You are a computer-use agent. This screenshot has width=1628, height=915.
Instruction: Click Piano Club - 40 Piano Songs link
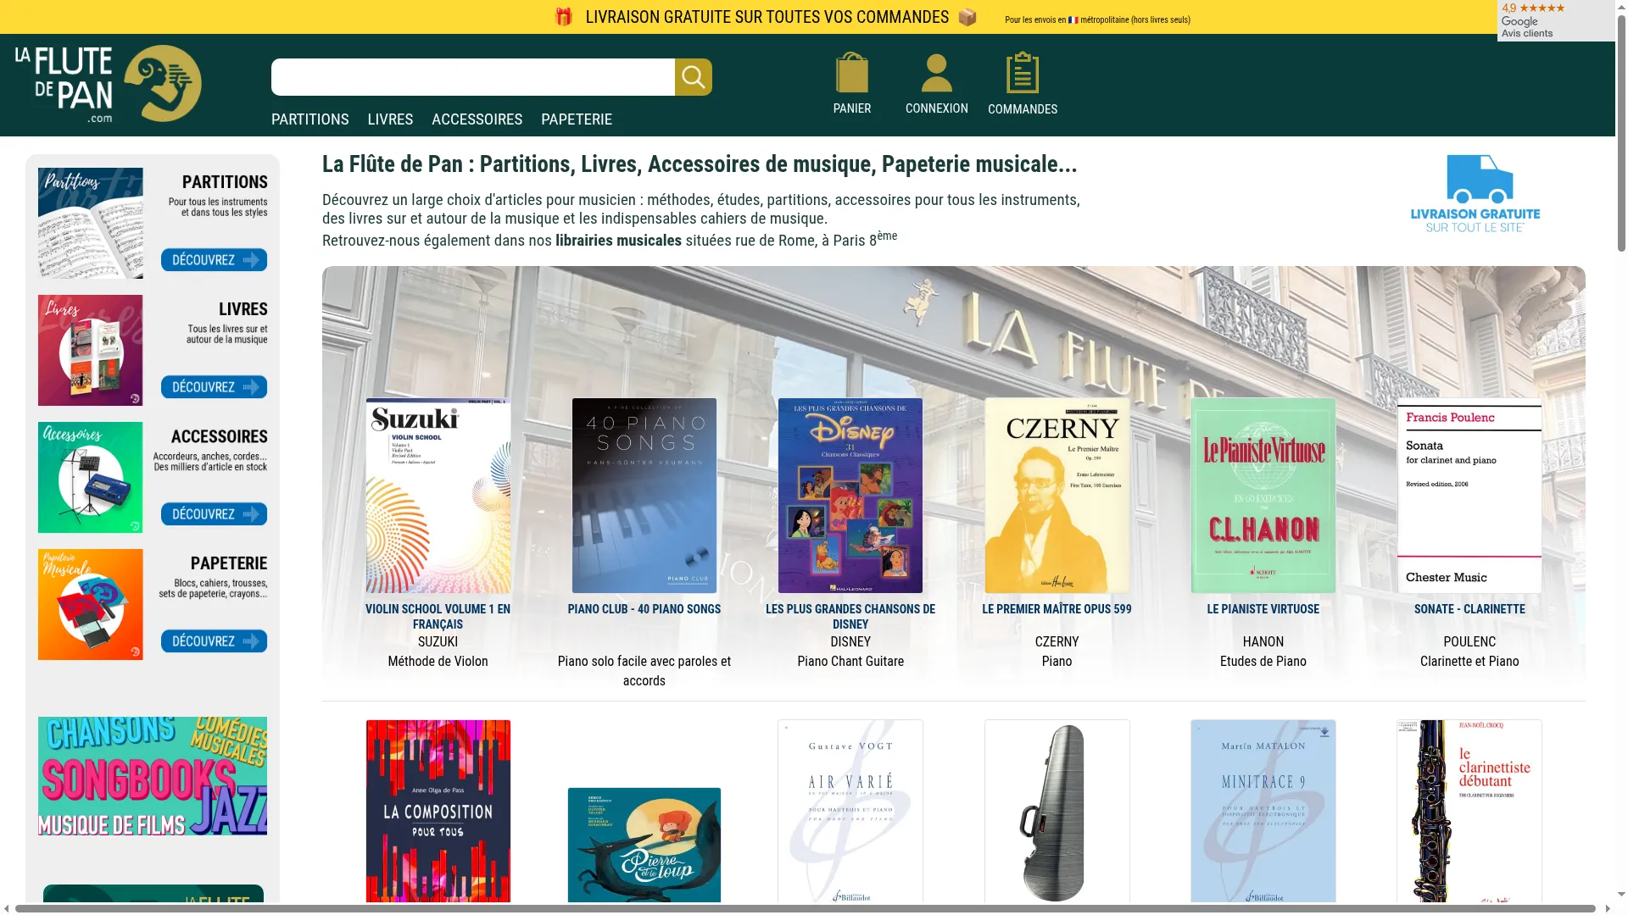pyautogui.click(x=644, y=609)
